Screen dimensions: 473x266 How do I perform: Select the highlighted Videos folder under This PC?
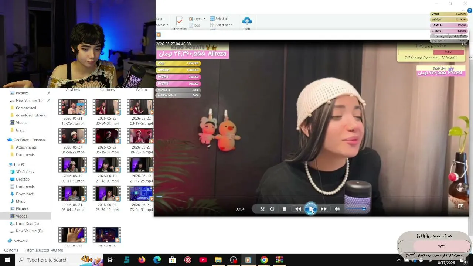21,216
